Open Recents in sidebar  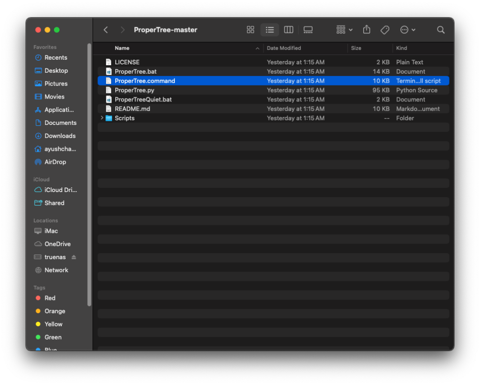click(x=55, y=58)
